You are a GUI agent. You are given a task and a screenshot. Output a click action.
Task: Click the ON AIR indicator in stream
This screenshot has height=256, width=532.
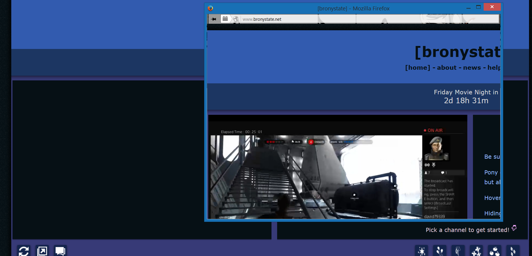pyautogui.click(x=433, y=130)
